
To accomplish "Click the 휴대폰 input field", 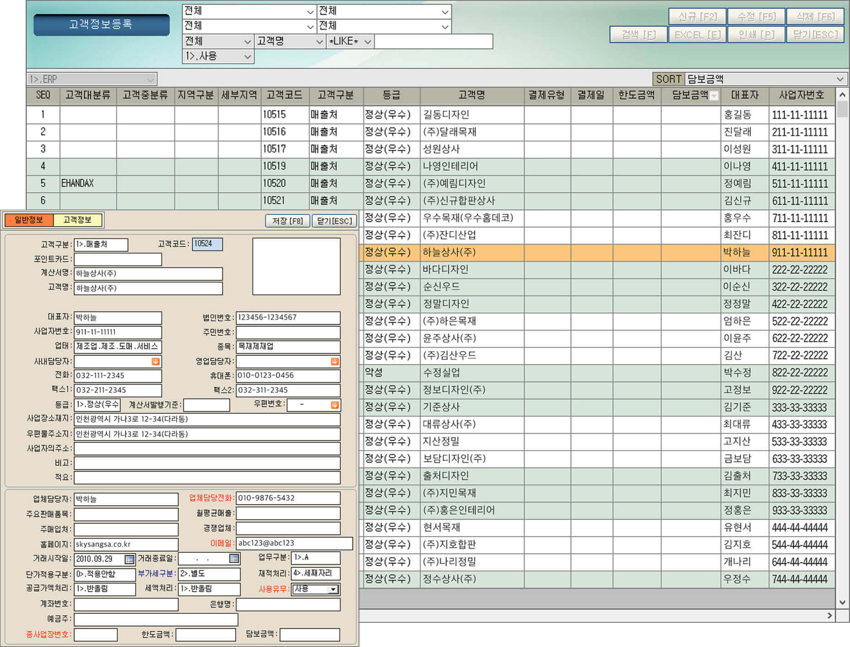I will tap(288, 376).
